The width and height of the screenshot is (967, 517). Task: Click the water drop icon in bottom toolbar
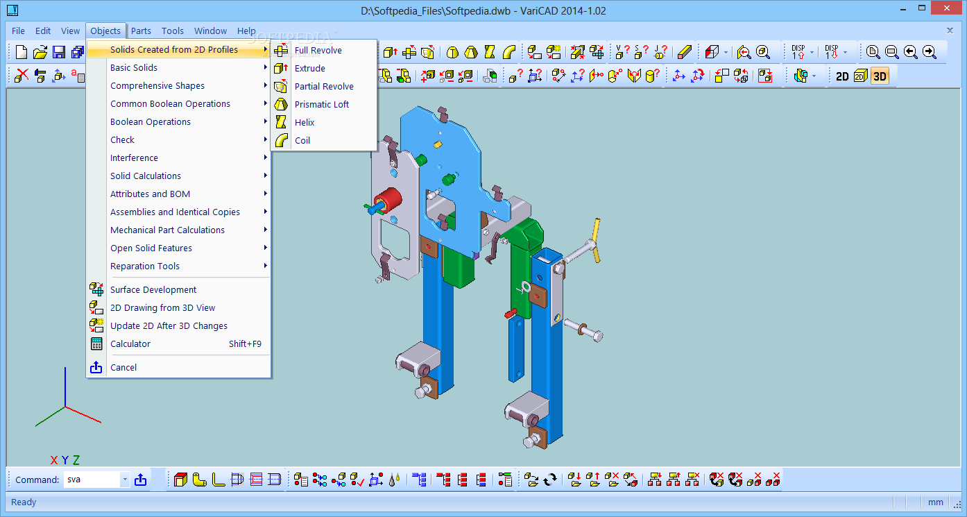point(394,480)
